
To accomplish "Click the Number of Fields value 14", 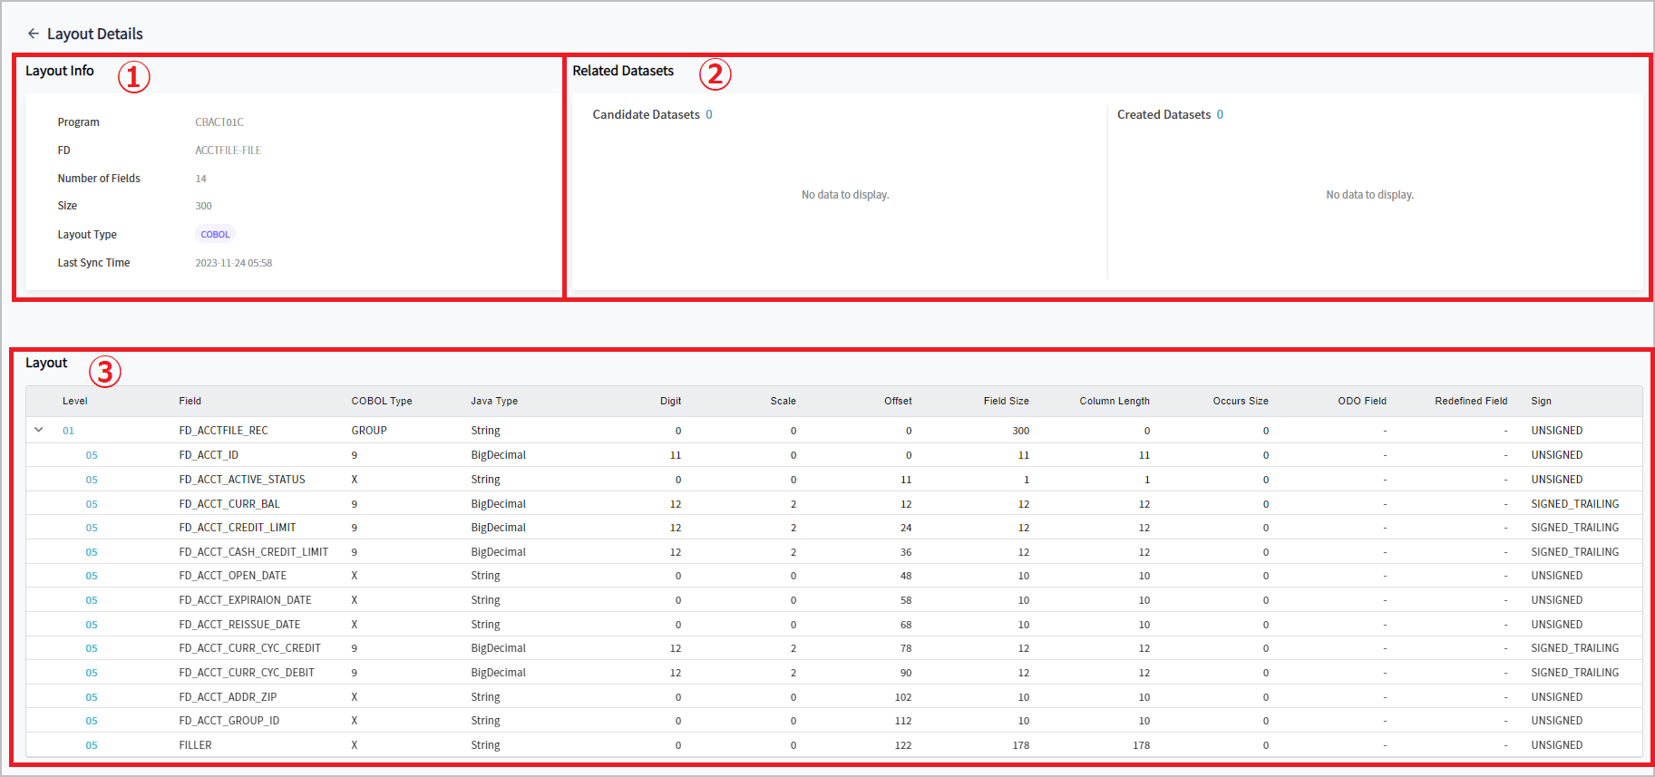I will coord(201,179).
